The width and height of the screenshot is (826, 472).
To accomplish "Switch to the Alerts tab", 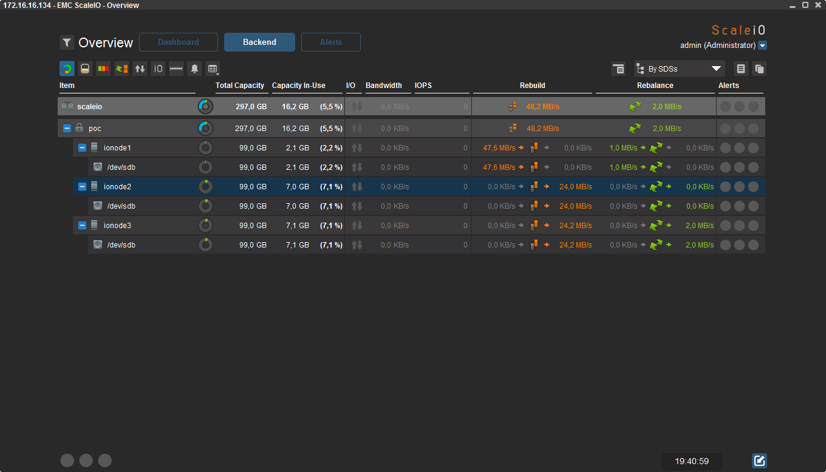I will 331,42.
